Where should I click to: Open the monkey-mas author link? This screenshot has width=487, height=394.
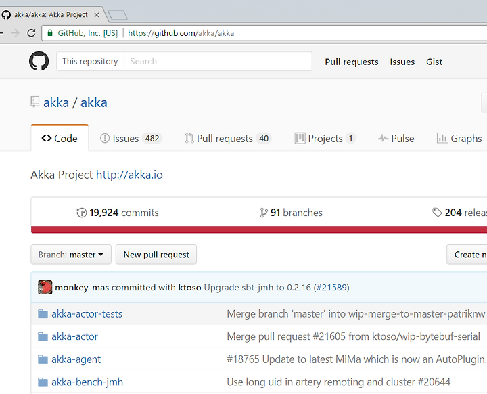pyautogui.click(x=82, y=287)
